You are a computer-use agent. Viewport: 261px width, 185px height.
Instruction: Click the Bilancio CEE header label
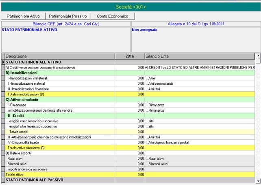point(66,24)
